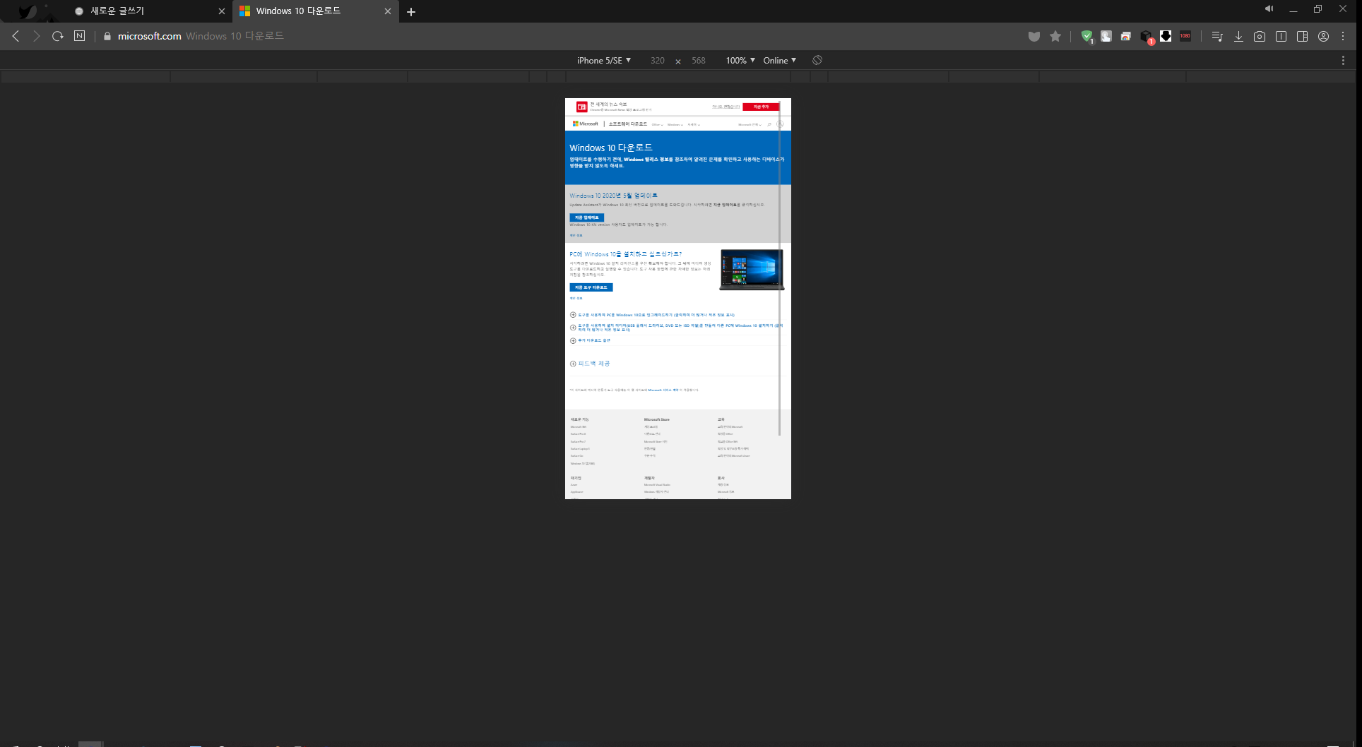Click the 지금 도구 다운로드 button
The width and height of the screenshot is (1362, 747).
click(591, 287)
